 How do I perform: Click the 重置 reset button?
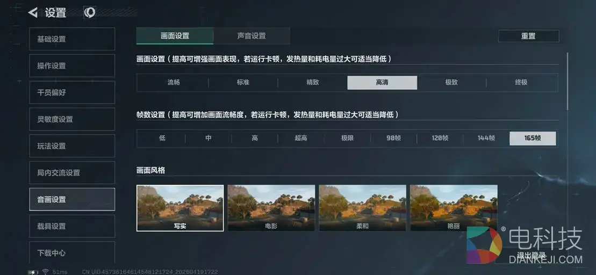pyautogui.click(x=528, y=36)
